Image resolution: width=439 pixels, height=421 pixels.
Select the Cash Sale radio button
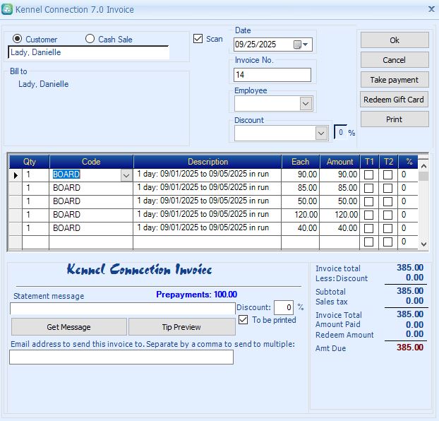90,39
